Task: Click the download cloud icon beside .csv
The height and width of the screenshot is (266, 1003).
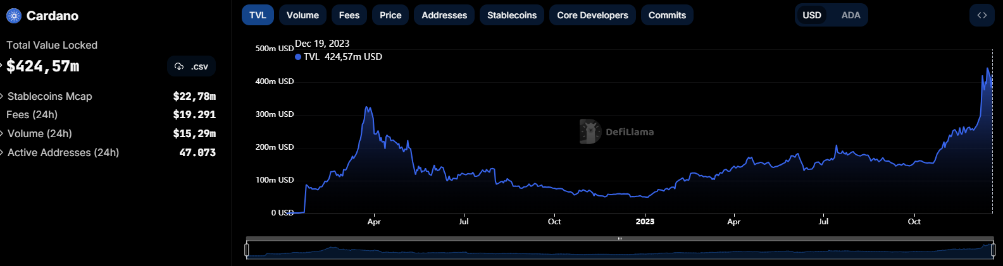Action: tap(179, 66)
